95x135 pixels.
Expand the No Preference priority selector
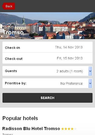[47, 83]
